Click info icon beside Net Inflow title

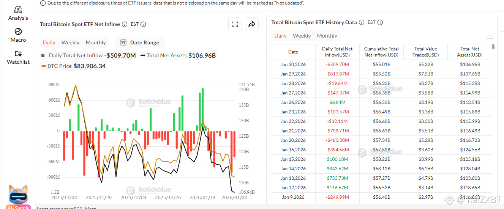(x=124, y=24)
